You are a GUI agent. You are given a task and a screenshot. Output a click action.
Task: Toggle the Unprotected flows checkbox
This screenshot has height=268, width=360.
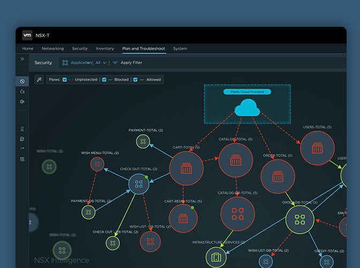tap(65, 80)
